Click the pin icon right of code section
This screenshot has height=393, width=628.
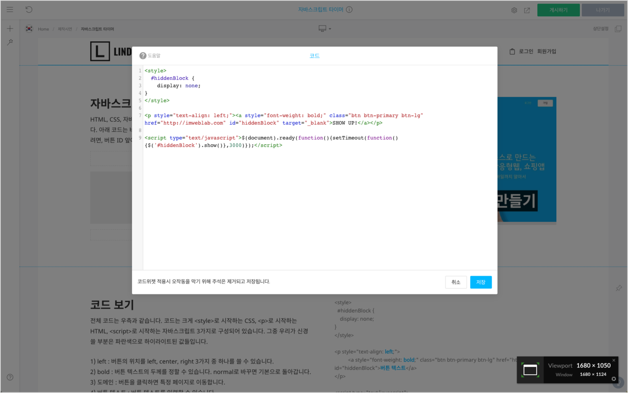[619, 288]
